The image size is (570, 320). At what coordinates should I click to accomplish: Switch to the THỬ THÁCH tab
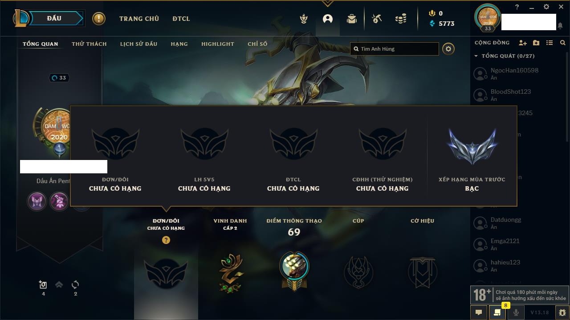click(x=89, y=44)
